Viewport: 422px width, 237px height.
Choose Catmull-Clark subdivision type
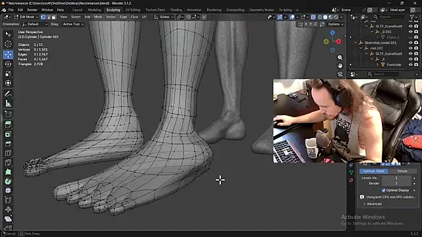coord(374,171)
